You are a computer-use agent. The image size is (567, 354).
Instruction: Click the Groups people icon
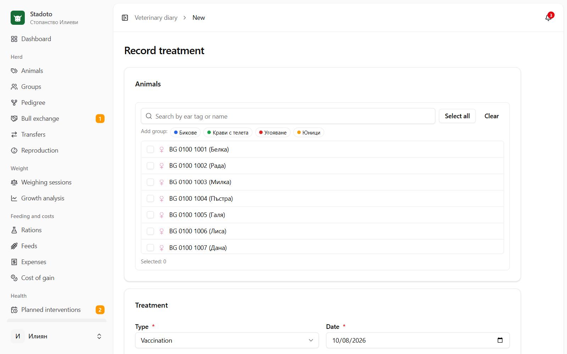14,87
